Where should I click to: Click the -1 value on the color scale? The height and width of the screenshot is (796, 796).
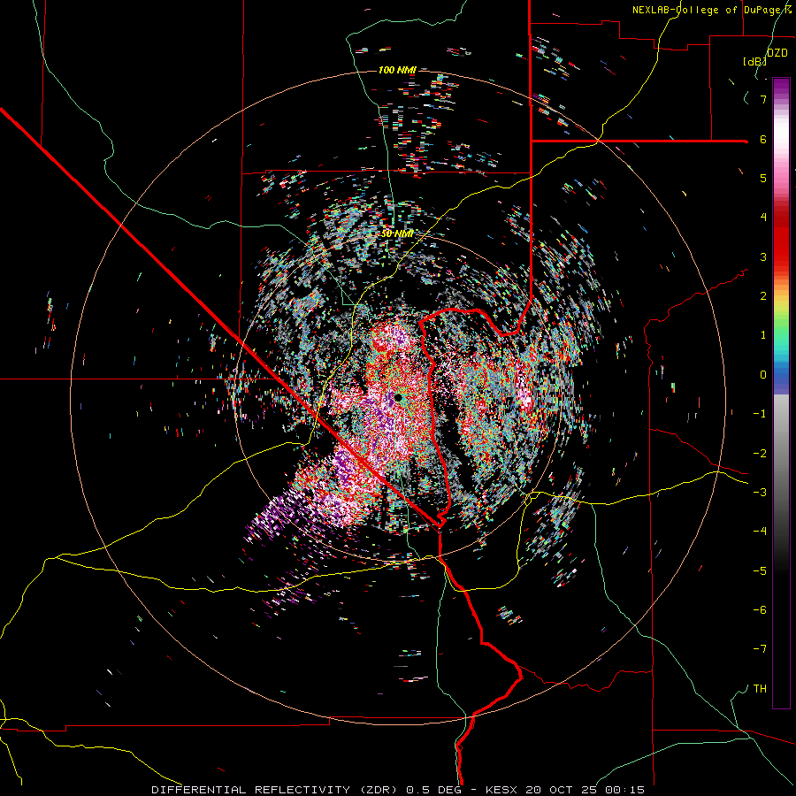tap(760, 414)
